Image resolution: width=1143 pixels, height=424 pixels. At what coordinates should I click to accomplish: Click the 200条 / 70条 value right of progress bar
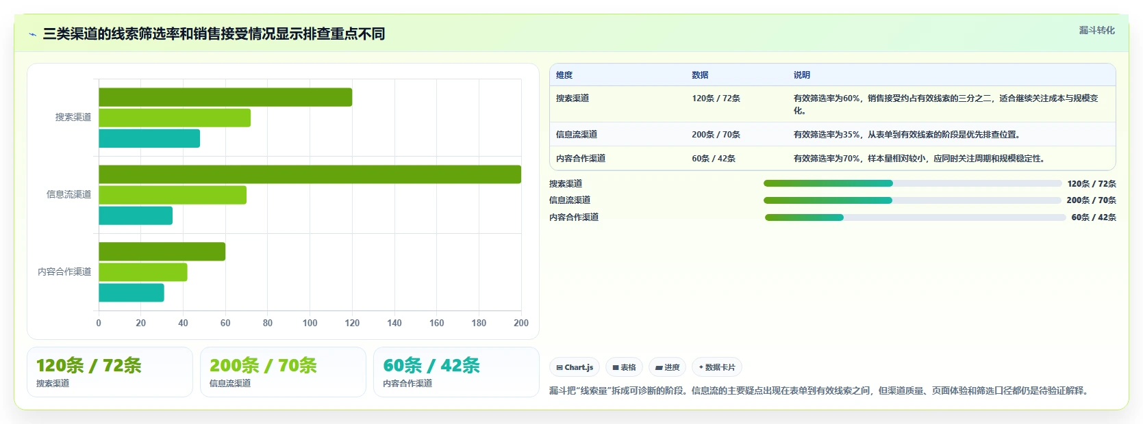(x=1092, y=200)
